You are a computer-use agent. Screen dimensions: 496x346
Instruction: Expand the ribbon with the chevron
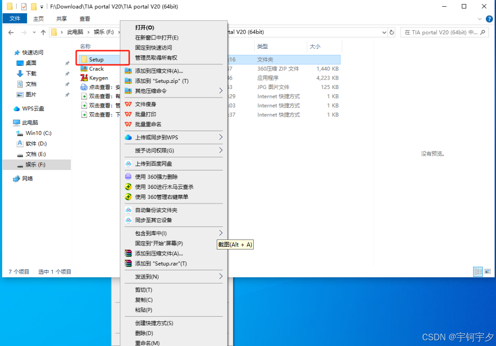pos(479,19)
